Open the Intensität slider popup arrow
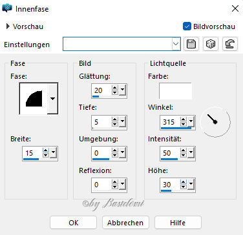The height and width of the screenshot is (235, 243). (191, 153)
